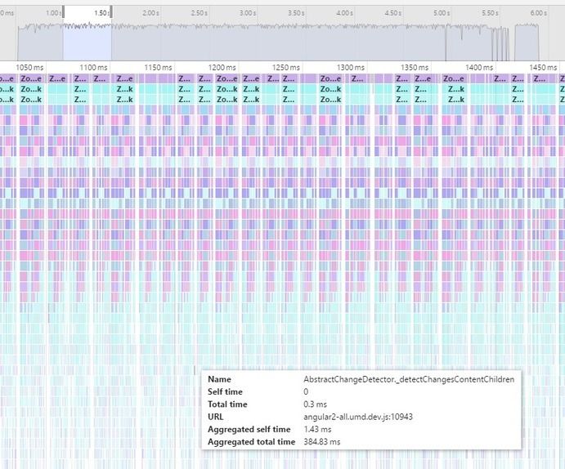565x469 pixels.
Task: Click the 4.50 s marker in the overview ruler
Action: tap(392, 13)
